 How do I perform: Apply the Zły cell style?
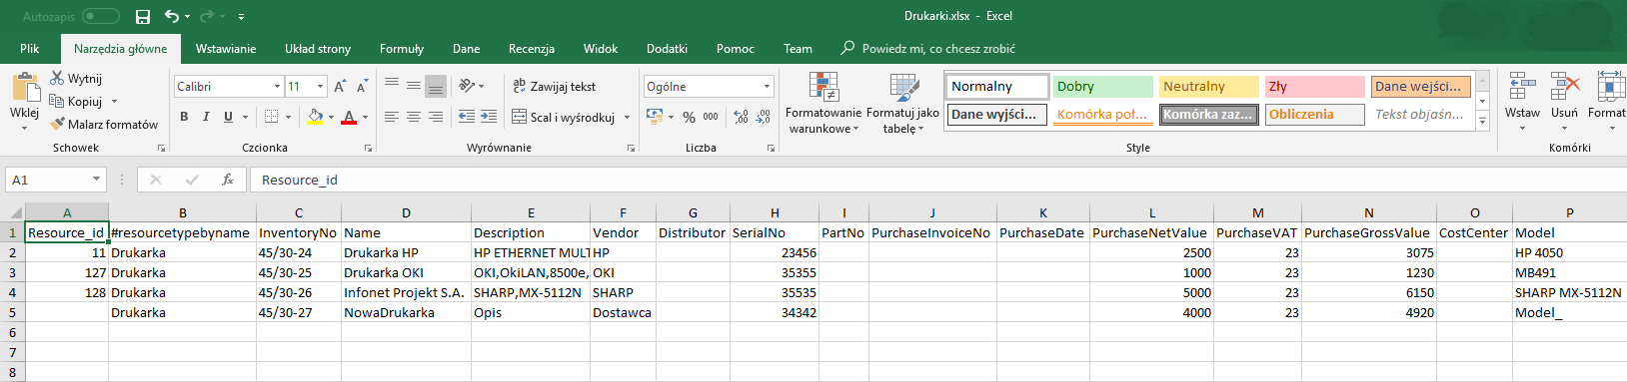point(1315,87)
